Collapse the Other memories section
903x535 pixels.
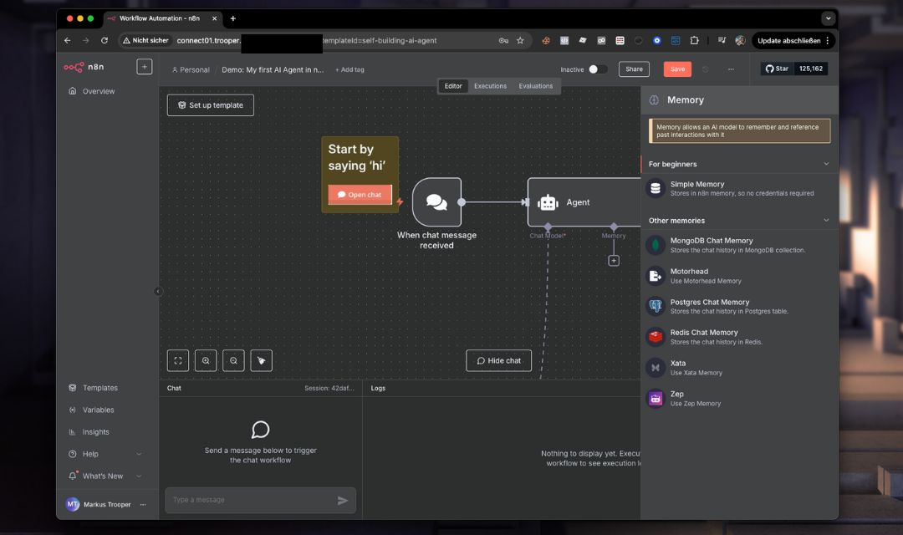tap(826, 220)
